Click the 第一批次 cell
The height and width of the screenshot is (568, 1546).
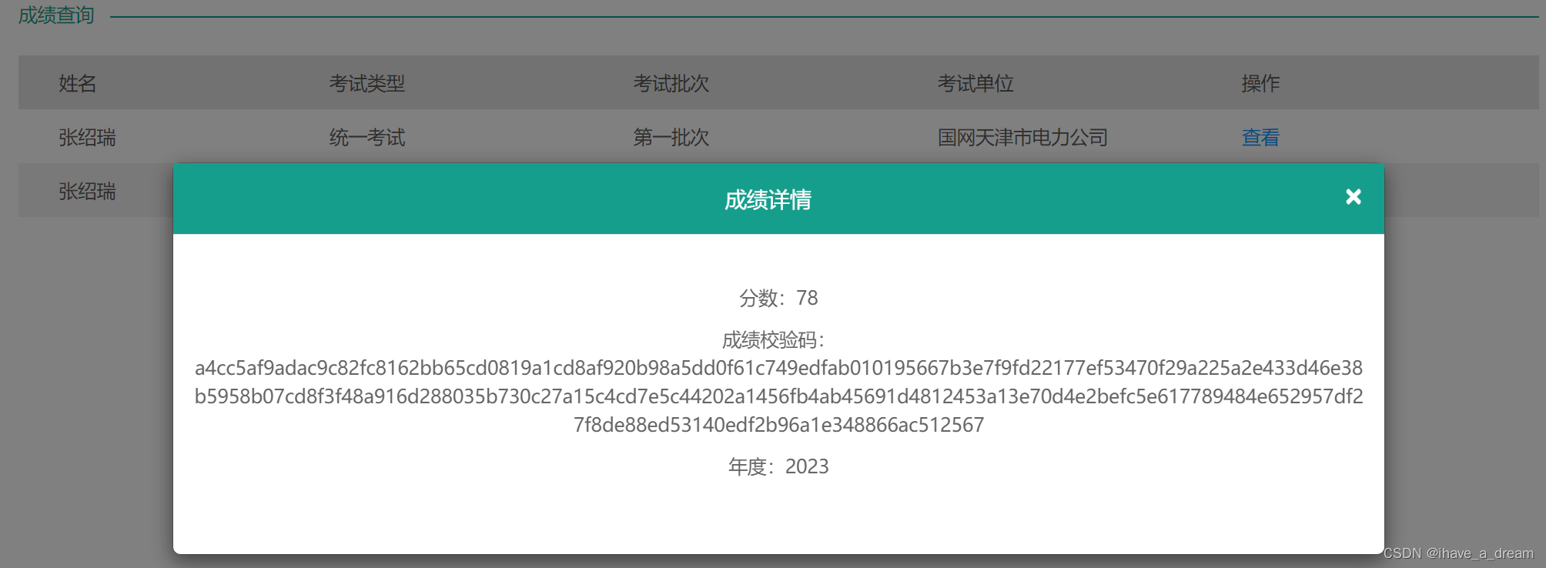tap(671, 138)
